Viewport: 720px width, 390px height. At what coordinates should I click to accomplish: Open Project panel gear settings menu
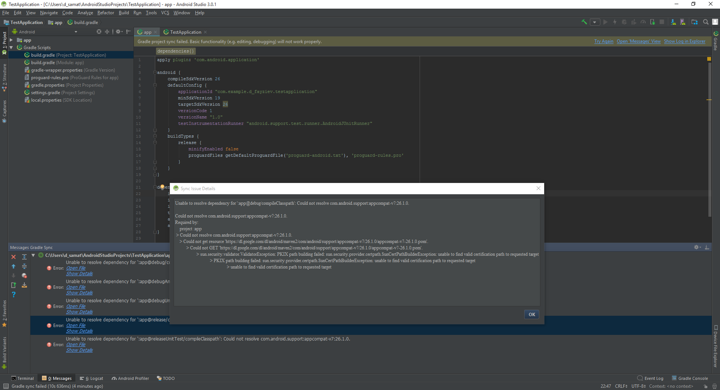click(x=119, y=32)
